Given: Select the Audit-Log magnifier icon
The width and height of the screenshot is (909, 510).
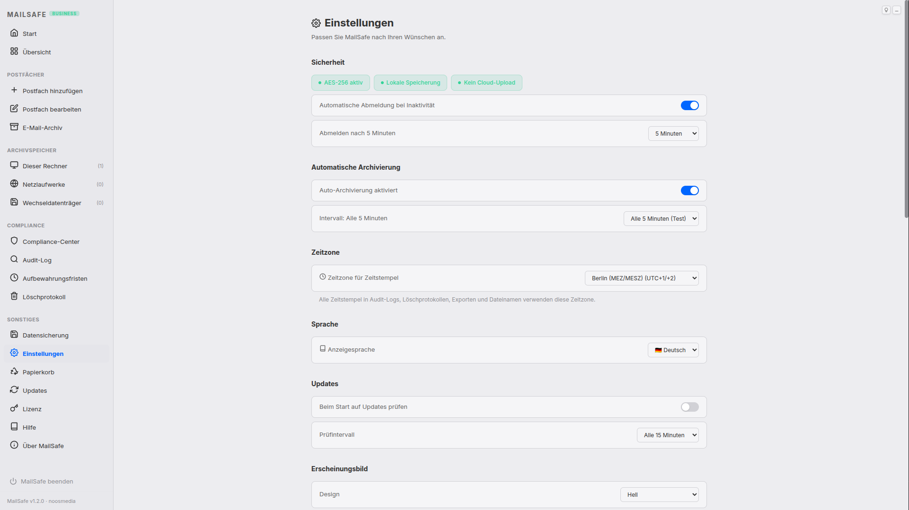Looking at the screenshot, I should point(14,259).
